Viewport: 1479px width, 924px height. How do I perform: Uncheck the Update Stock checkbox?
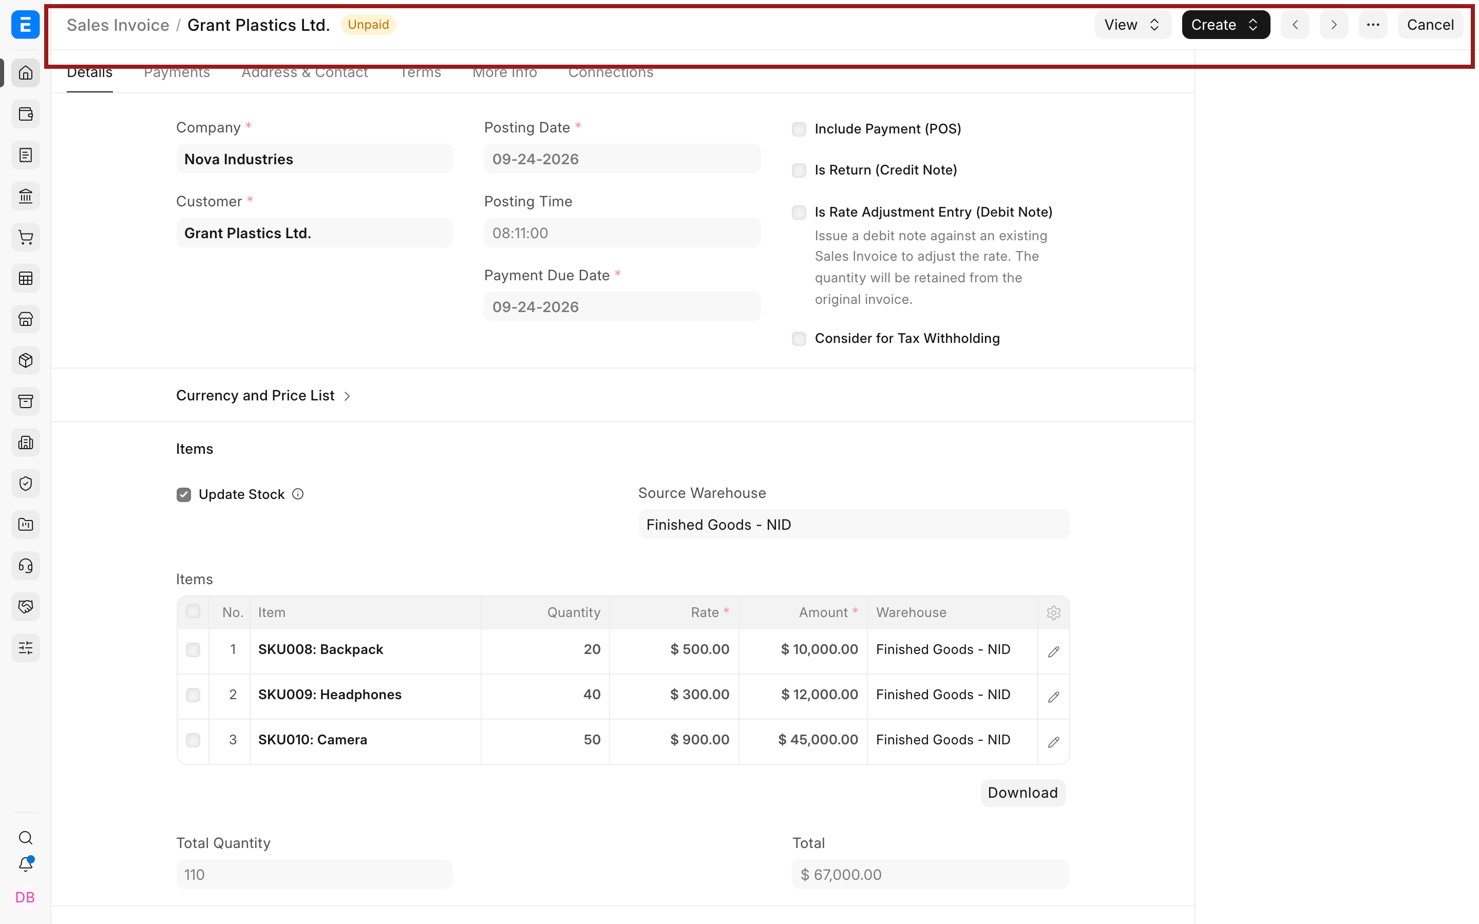[x=183, y=494]
